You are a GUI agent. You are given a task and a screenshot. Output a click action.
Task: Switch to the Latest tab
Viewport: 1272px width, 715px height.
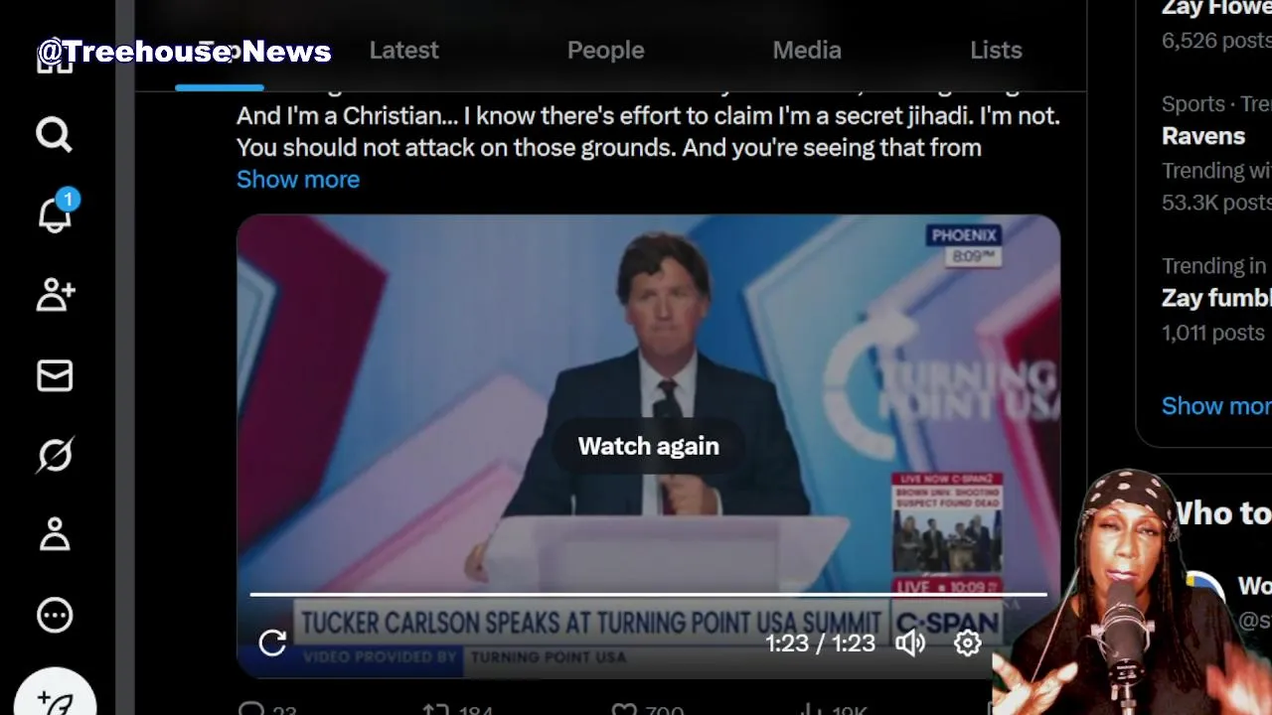(403, 50)
